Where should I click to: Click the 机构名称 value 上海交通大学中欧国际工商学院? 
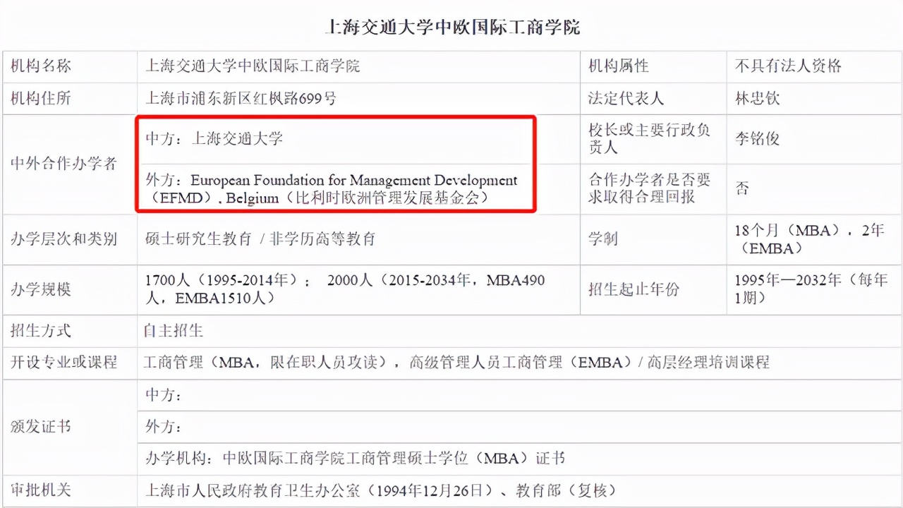tap(253, 66)
